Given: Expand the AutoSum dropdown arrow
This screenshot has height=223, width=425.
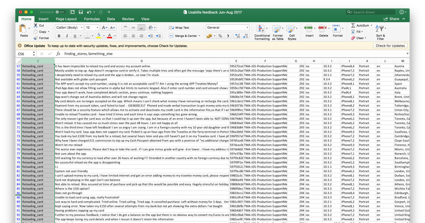Looking at the screenshot, I should [371, 26].
